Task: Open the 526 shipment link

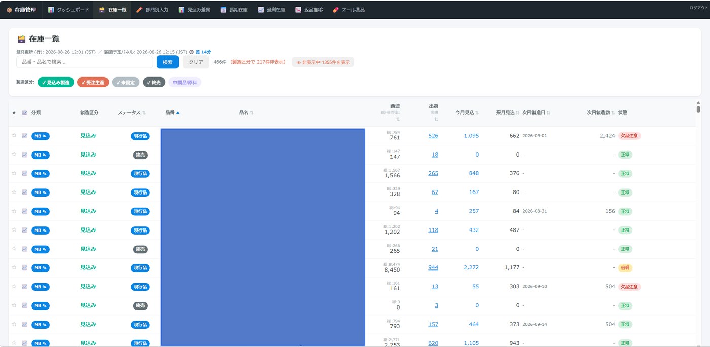Action: pos(433,136)
